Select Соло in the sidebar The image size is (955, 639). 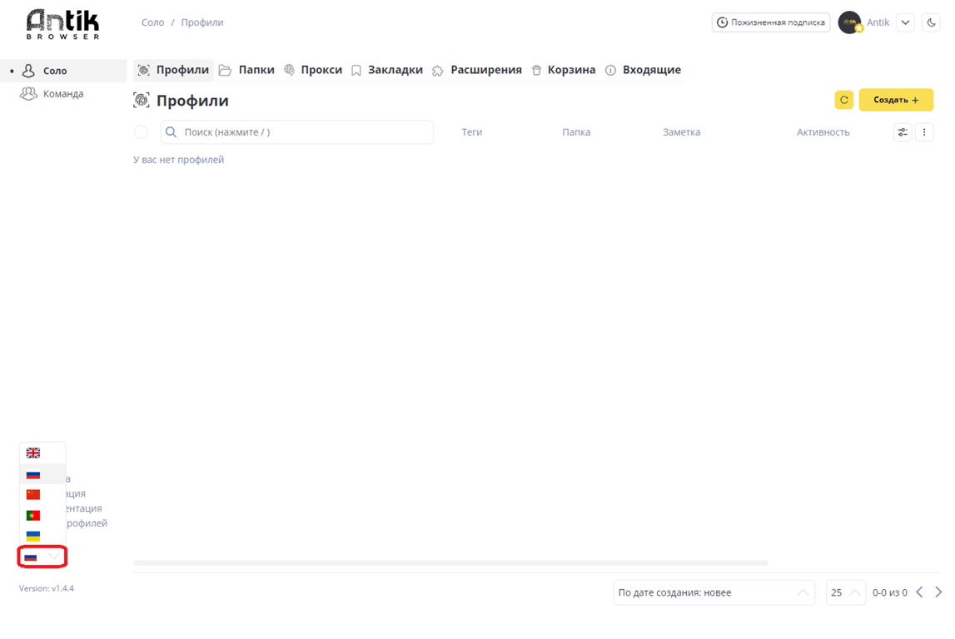point(63,71)
